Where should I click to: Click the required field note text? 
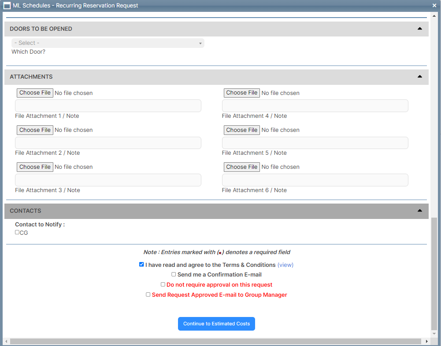217,252
